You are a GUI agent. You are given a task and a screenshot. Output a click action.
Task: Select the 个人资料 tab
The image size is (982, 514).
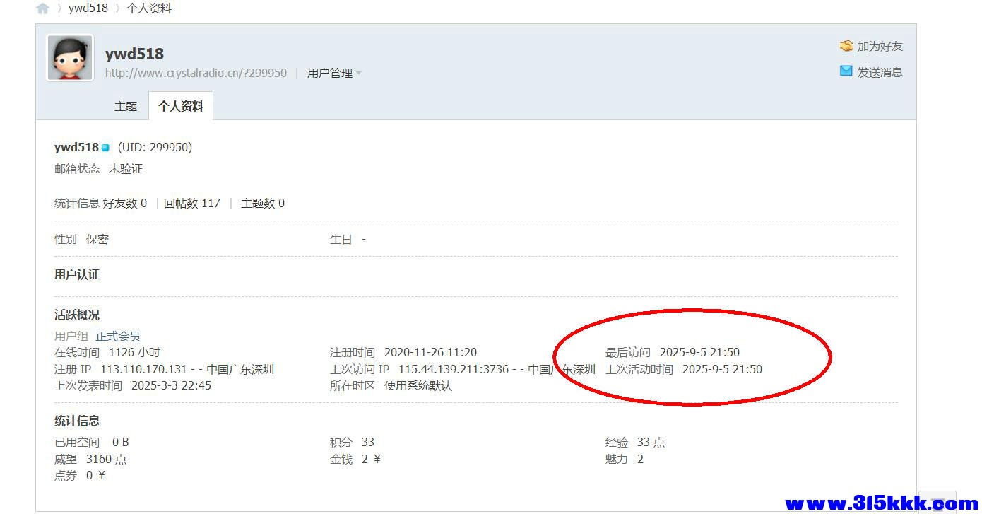(181, 106)
